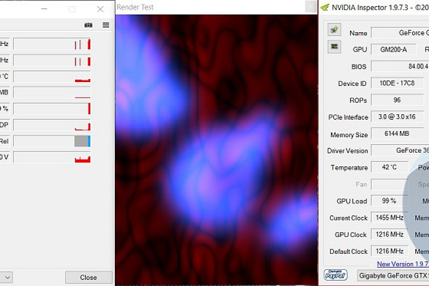Screen dimensions: 429x286
Task: Click the upload icon beside Name in NVIDIA Inspector
Action: tap(334, 29)
